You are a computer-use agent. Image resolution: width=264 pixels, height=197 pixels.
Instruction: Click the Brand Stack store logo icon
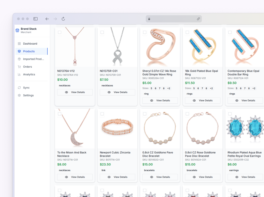point(17,30)
